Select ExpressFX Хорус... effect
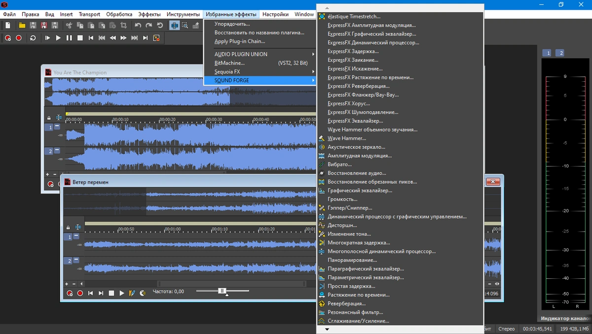The height and width of the screenshot is (334, 592). click(x=401, y=103)
